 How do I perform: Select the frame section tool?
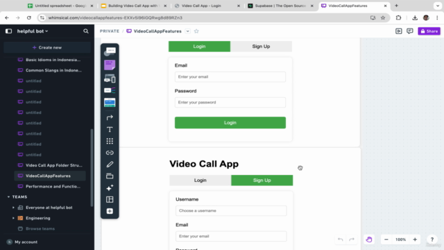click(110, 176)
